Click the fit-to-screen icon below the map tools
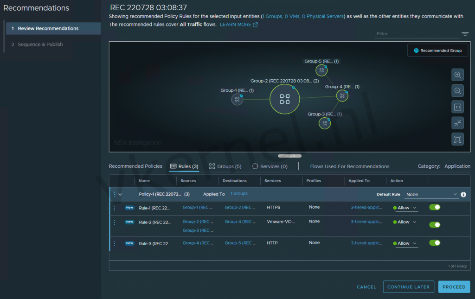 [x=457, y=139]
